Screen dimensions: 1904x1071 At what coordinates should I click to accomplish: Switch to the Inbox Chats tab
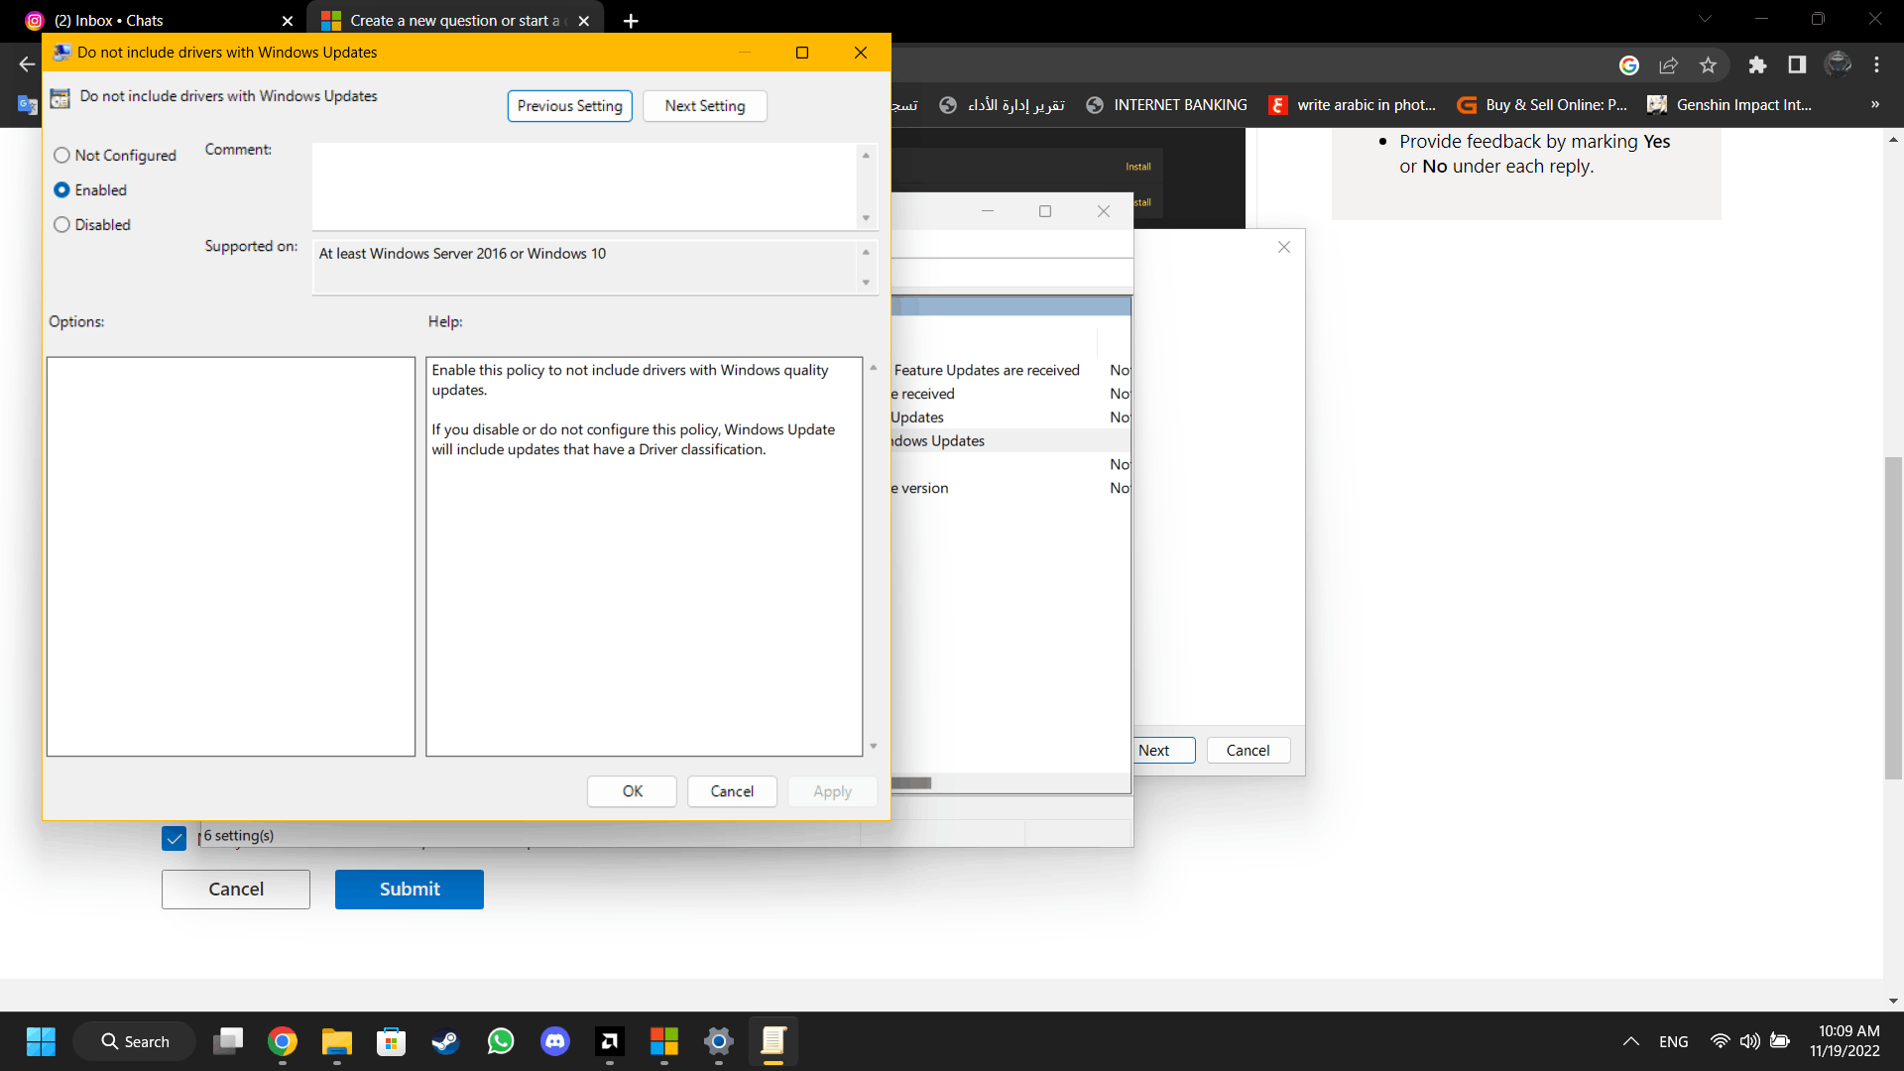[x=149, y=21]
